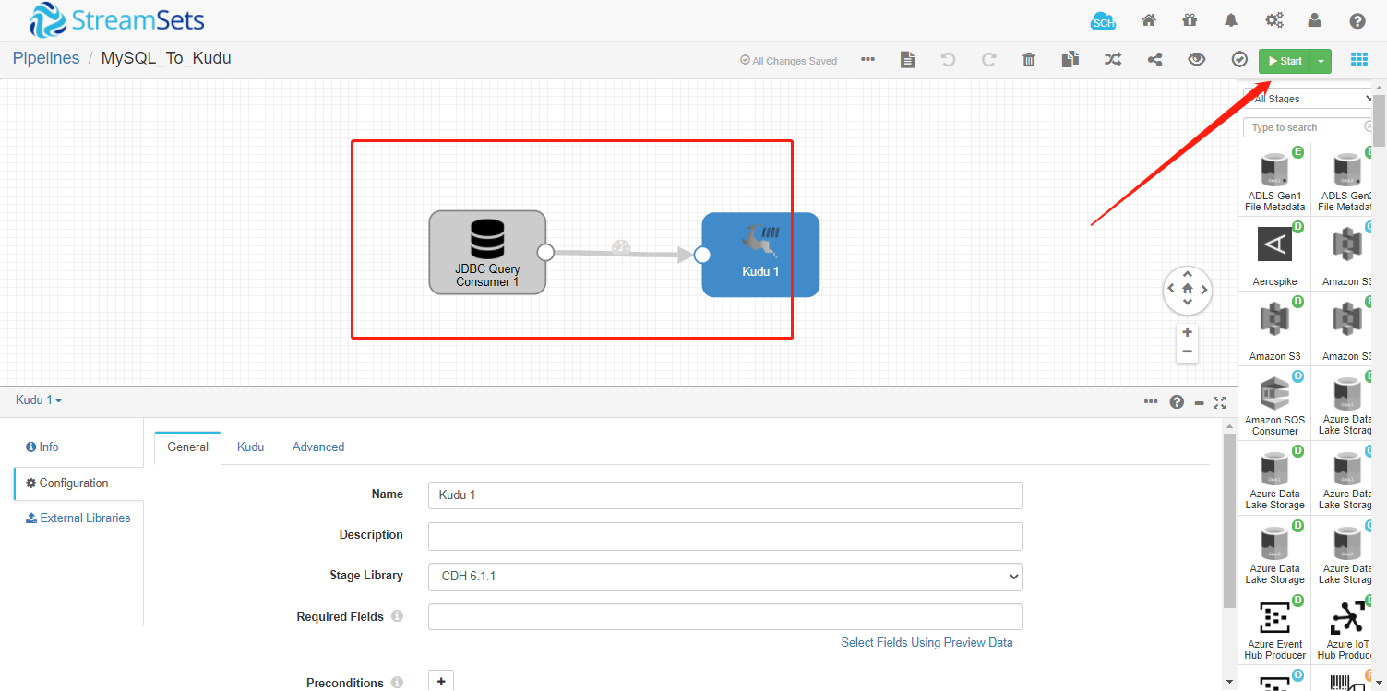Open the Stage Library CDH 6.1.1 dropdown
Screen dimensions: 1387x691
tap(725, 577)
